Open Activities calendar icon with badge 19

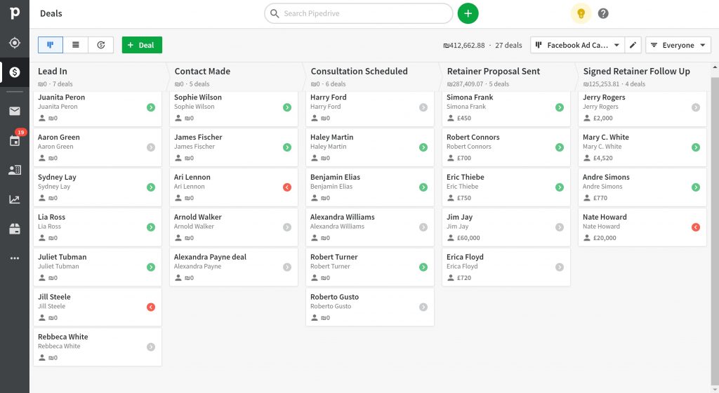(x=15, y=140)
